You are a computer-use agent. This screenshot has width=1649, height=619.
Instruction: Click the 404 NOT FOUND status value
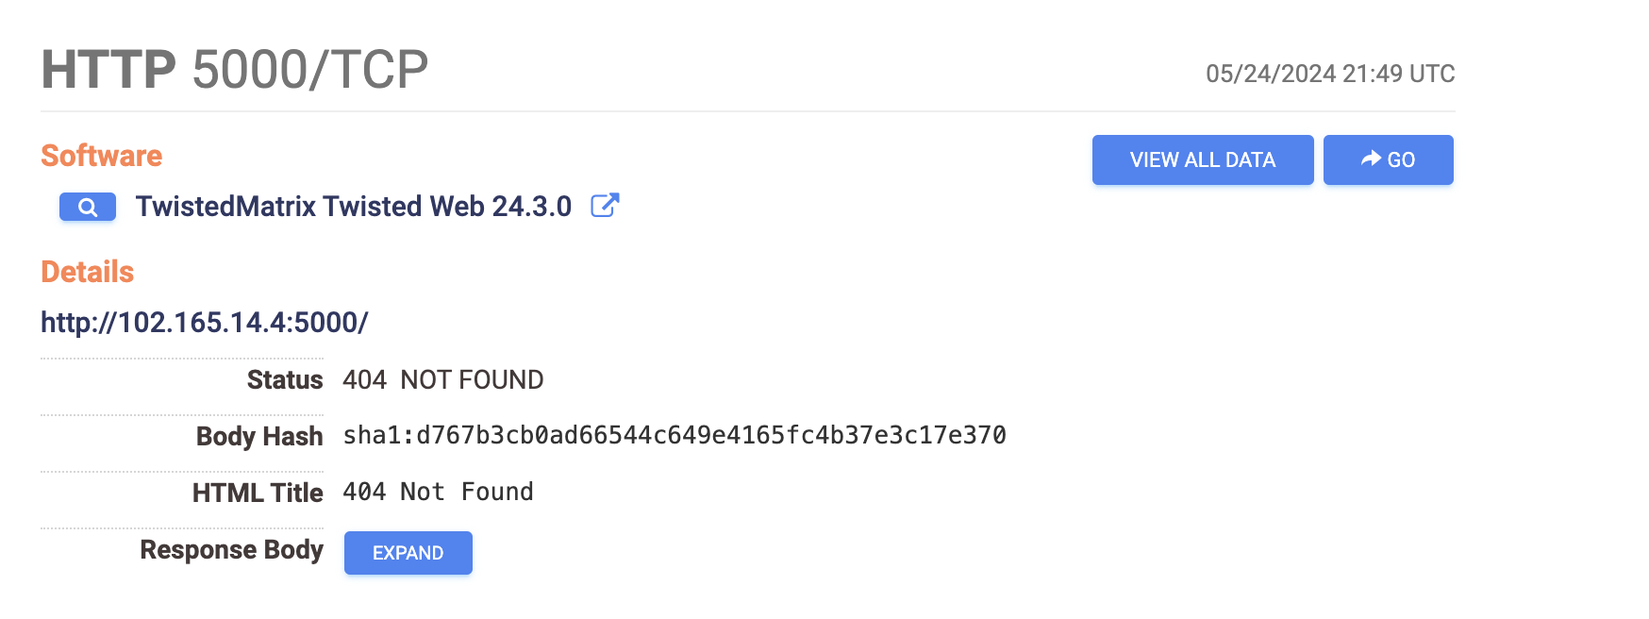click(443, 380)
